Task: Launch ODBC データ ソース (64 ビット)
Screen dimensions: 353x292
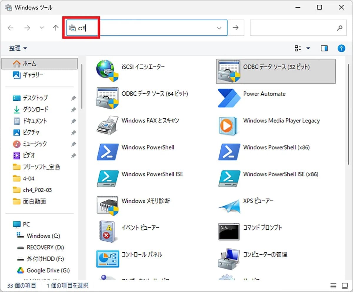Action: 154,94
